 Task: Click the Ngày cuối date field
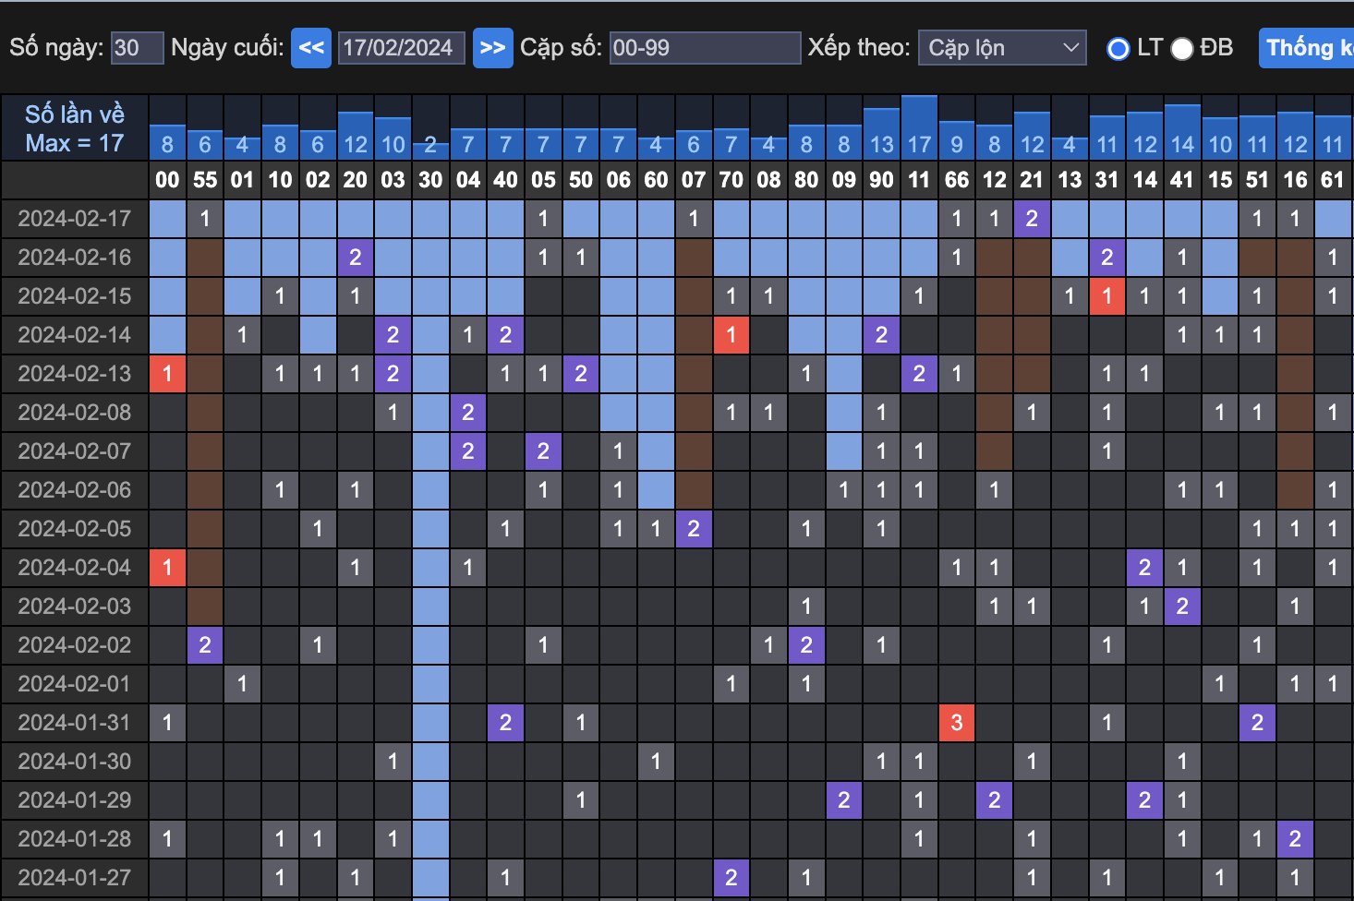[x=402, y=48]
